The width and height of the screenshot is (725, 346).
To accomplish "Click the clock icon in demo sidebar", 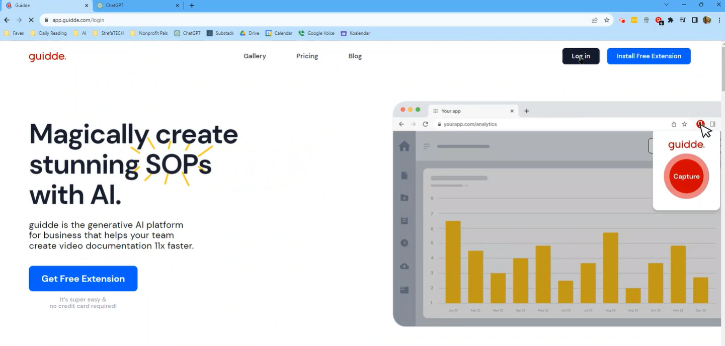I will (x=404, y=243).
